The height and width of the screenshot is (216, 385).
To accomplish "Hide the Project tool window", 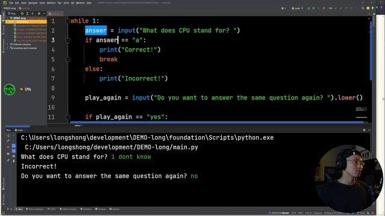I will 44,13.
